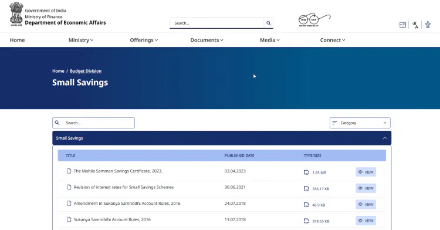
Task: Click the PUBLISHED DATE column header
Action: coord(239,155)
